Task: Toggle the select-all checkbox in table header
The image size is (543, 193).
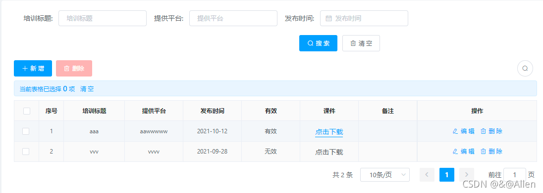Action: [x=27, y=111]
